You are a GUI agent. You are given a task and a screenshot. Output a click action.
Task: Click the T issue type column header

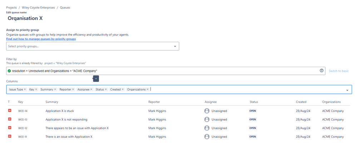[x=9, y=102]
